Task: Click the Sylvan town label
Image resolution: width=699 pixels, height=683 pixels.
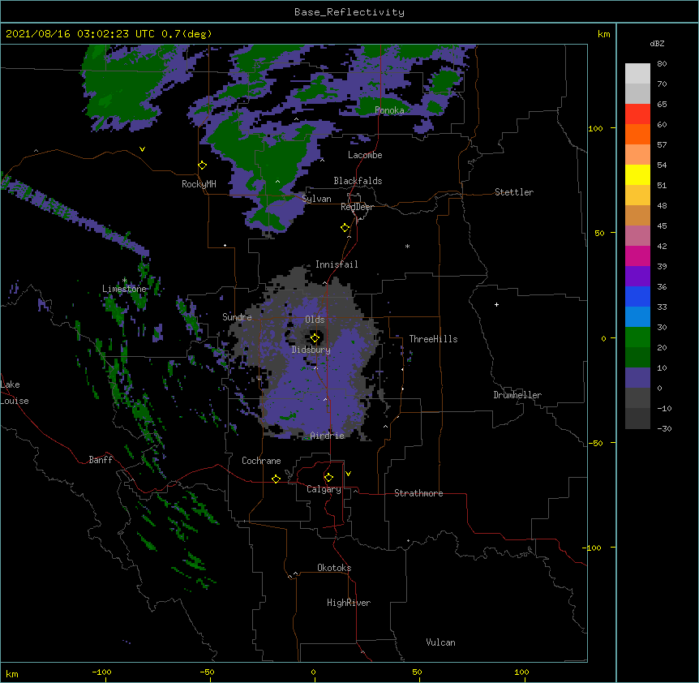Action: tap(316, 199)
